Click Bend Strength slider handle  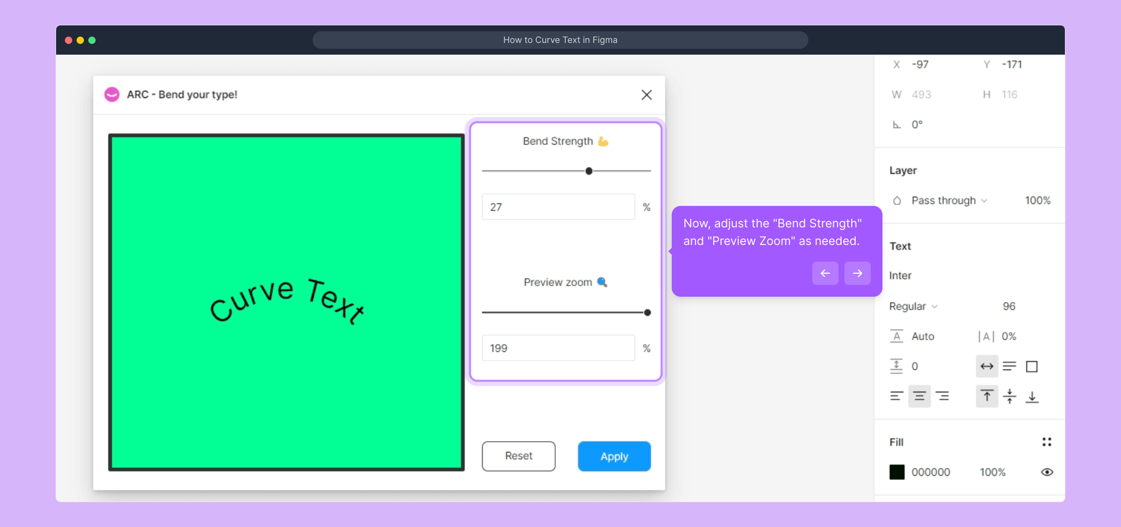tap(589, 171)
